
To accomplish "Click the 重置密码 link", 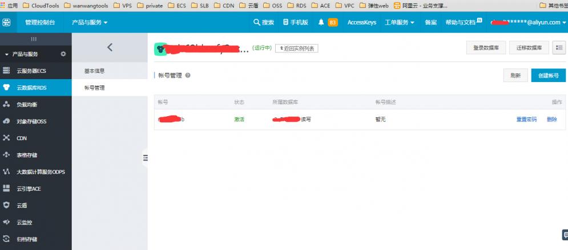I will pyautogui.click(x=526, y=120).
